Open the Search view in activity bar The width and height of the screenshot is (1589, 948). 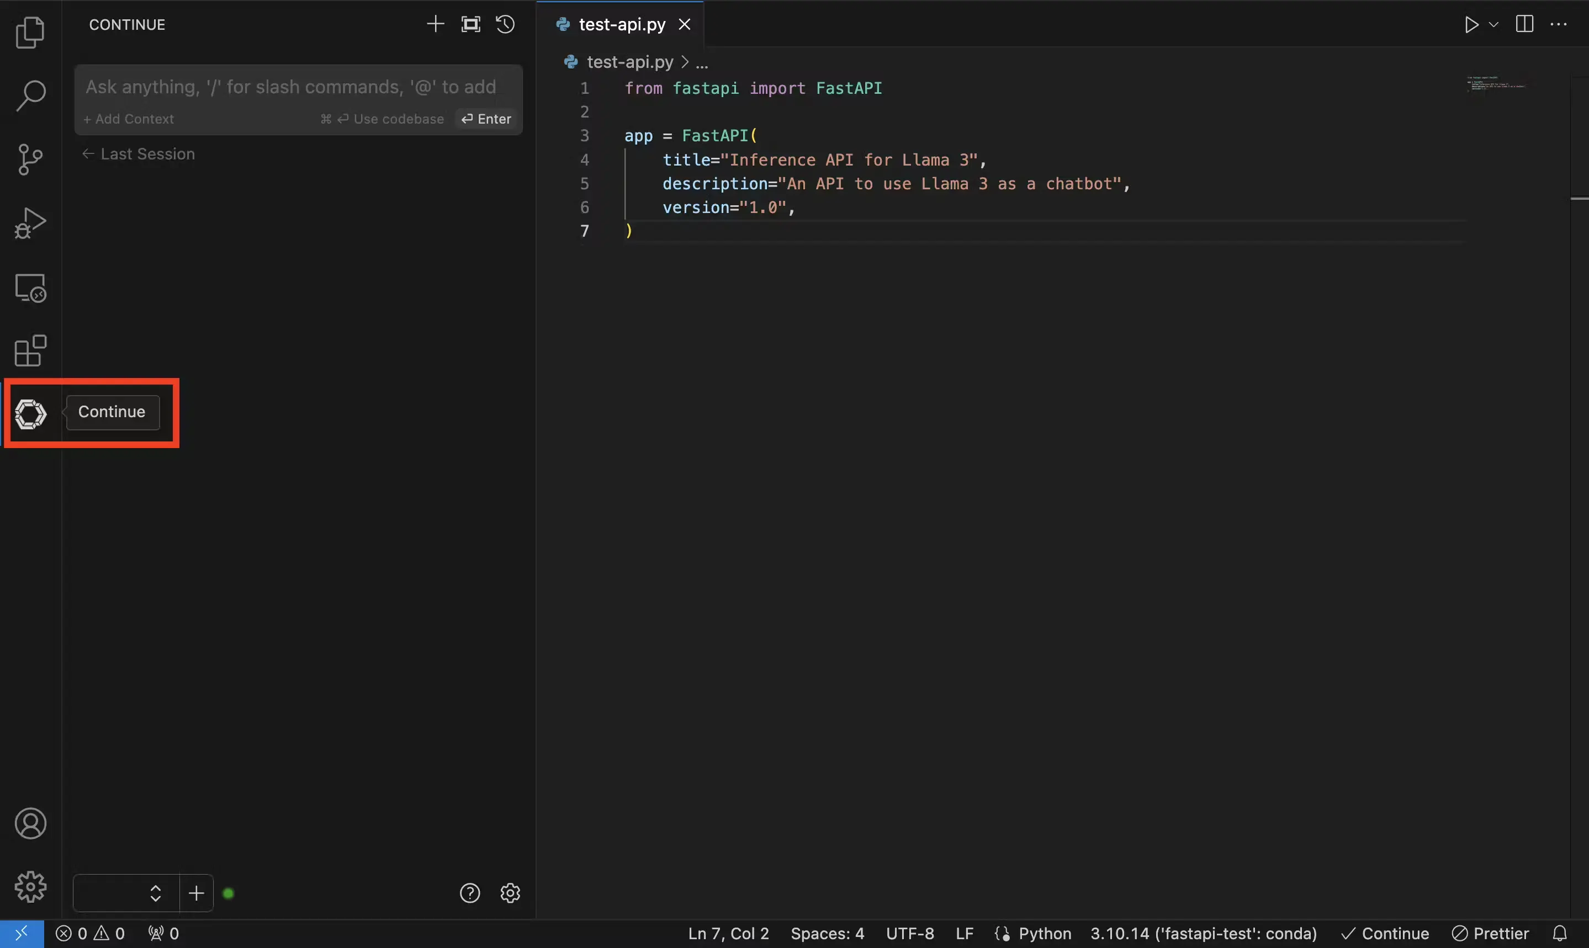[x=30, y=96]
